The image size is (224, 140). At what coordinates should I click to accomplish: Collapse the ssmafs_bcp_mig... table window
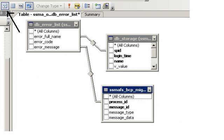149,90
